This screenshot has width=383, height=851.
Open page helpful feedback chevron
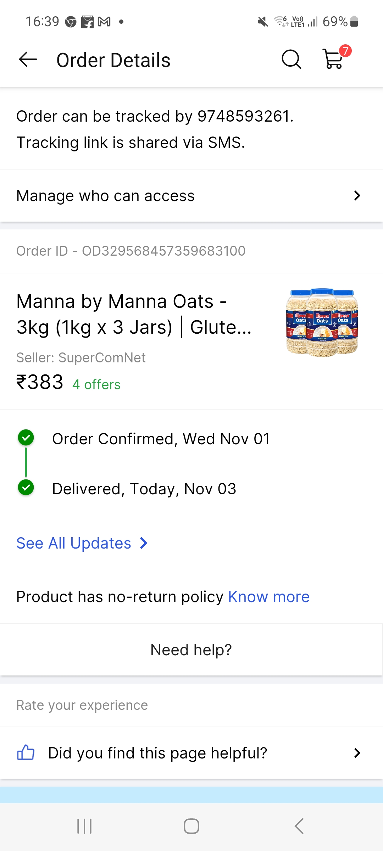tap(357, 753)
